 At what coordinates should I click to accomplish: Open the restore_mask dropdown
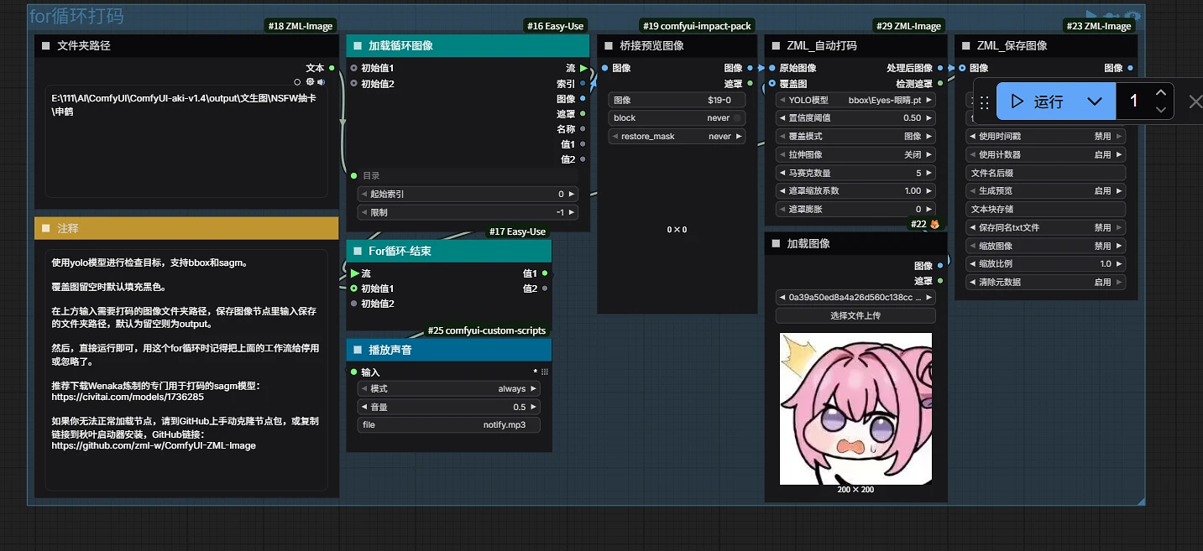click(677, 137)
